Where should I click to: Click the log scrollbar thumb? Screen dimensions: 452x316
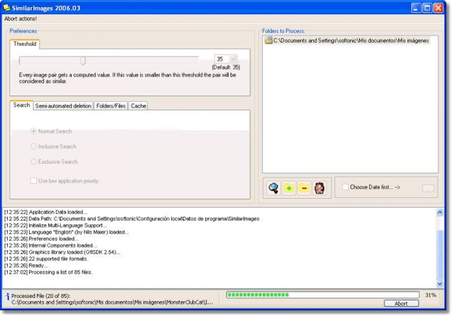pyautogui.click(x=440, y=254)
